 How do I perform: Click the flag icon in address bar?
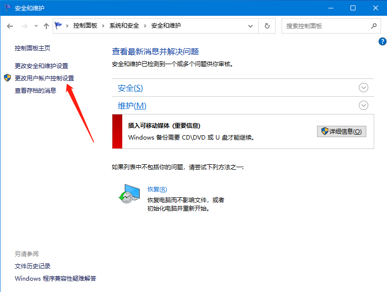[x=59, y=26]
